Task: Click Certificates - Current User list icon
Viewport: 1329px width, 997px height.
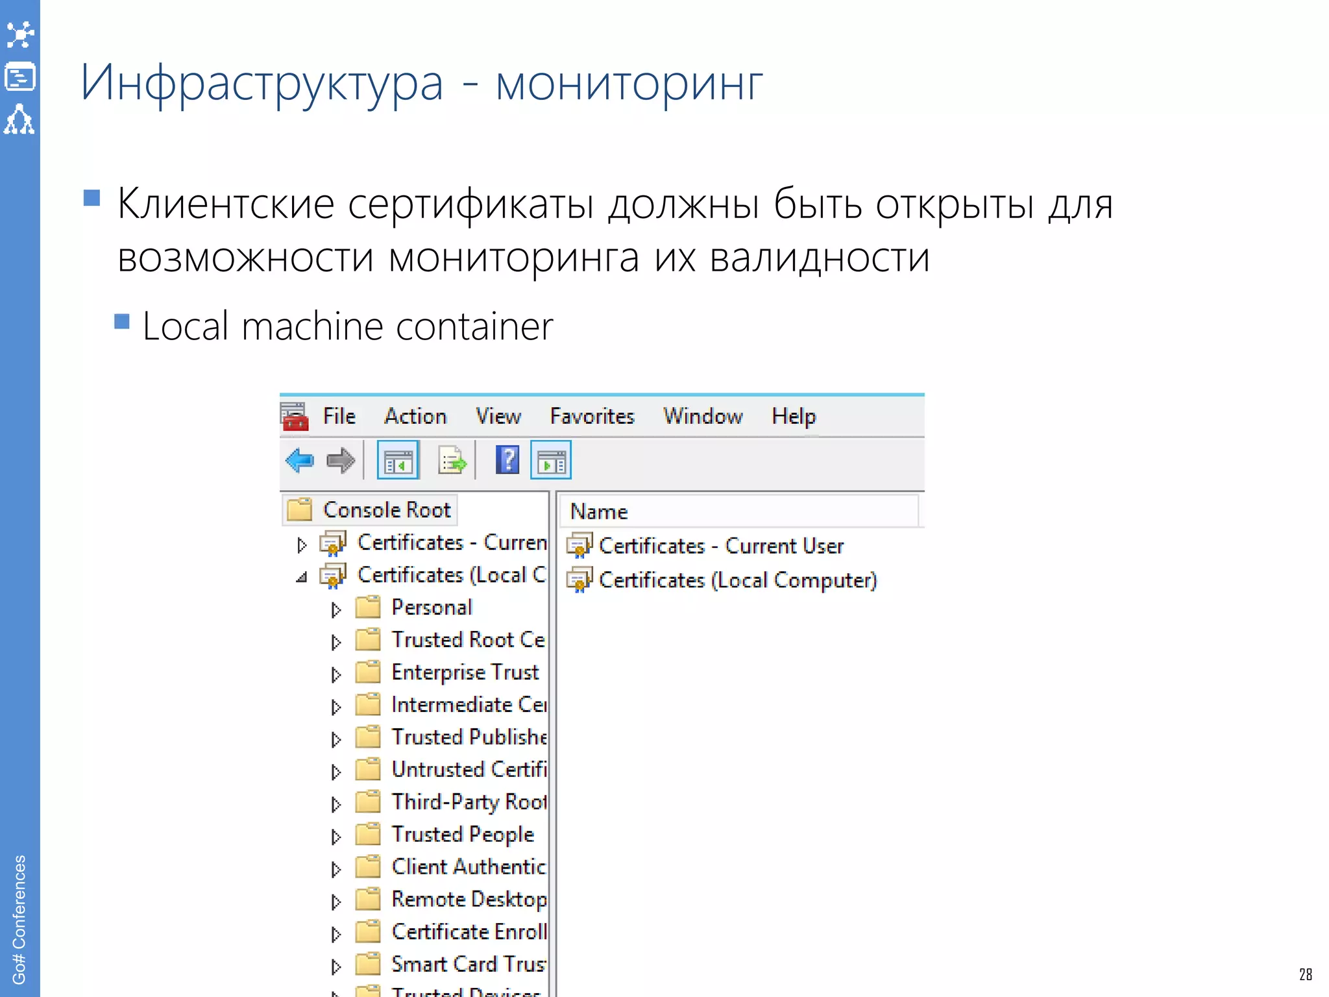Action: [579, 546]
